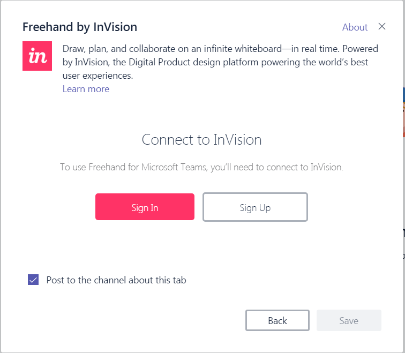Click the white 'in' lettering inside the logo
405x353 pixels.
pos(37,56)
